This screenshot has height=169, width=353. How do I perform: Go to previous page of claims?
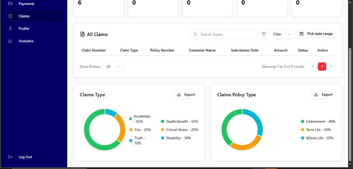[313, 66]
